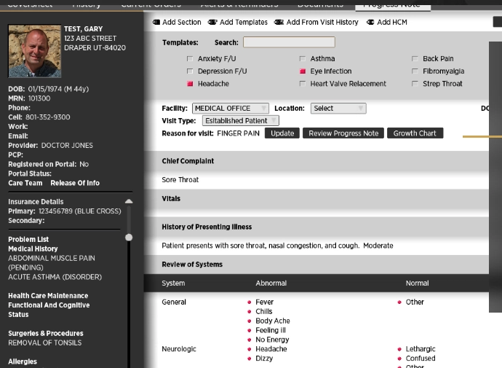Click the Add HCM icon
502x368 pixels.
coord(370,22)
